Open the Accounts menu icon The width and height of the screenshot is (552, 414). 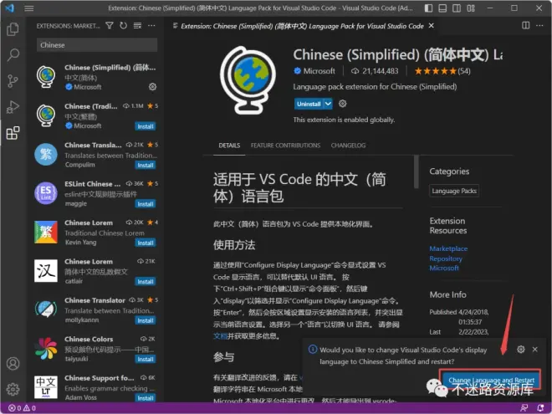pyautogui.click(x=13, y=363)
